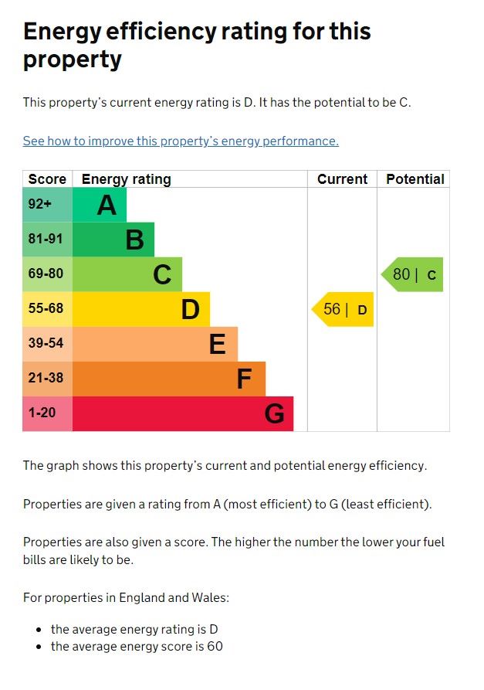Select the 69-80 score cell
484x690 pixels.
tap(48, 274)
